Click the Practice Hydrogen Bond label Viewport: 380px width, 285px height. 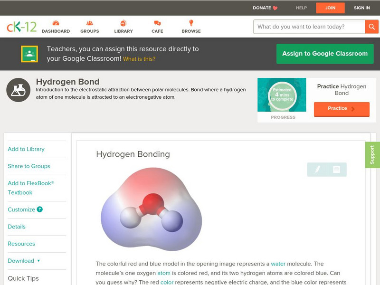pyautogui.click(x=342, y=90)
